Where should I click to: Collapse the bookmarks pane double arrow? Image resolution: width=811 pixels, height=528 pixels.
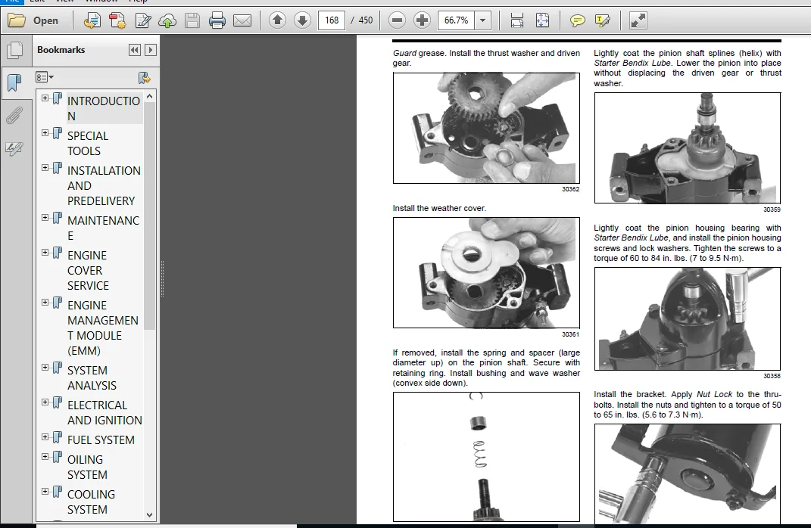(135, 50)
